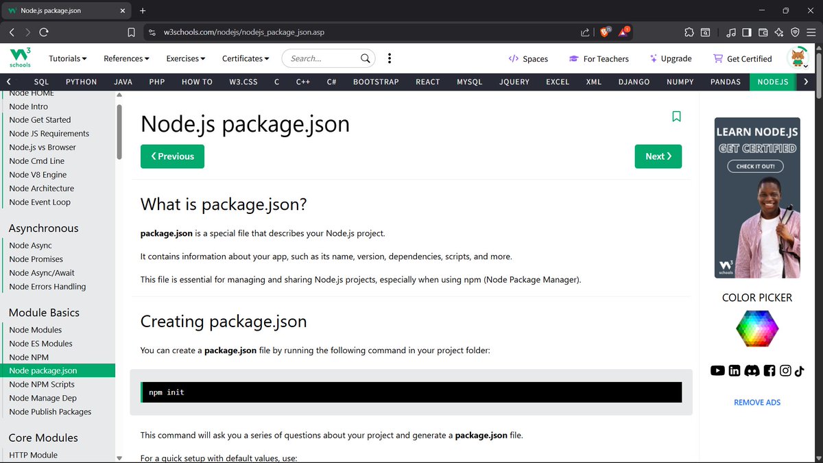Open Node Promises in sidebar

[36, 259]
